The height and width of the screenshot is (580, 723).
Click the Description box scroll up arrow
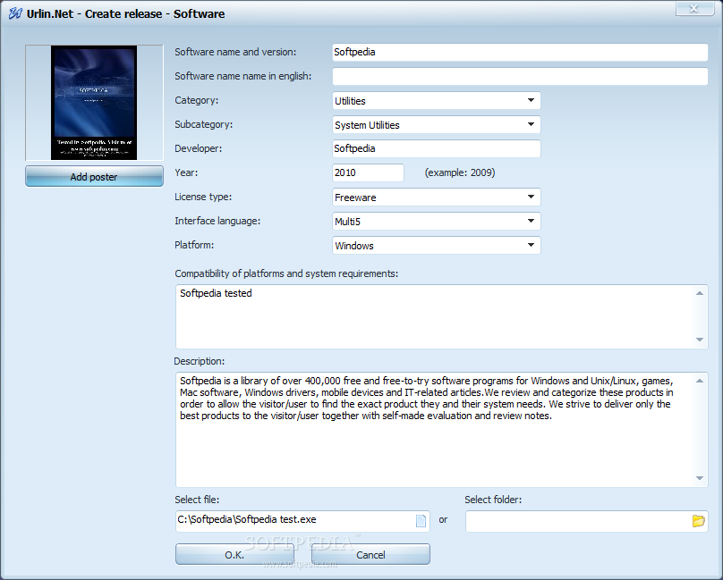(700, 381)
